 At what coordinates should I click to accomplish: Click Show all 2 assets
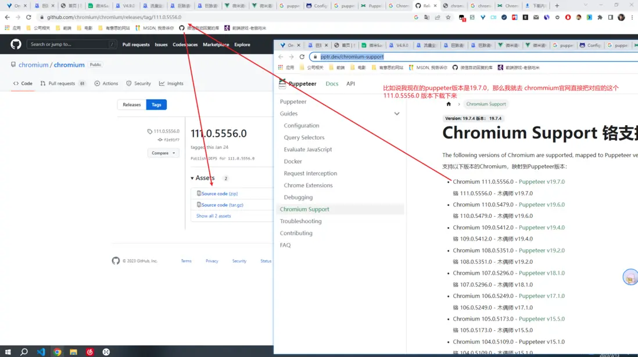coord(214,216)
